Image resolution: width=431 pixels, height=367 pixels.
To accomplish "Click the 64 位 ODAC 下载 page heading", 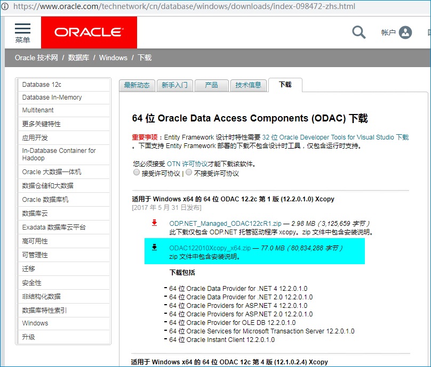I will 250,118.
